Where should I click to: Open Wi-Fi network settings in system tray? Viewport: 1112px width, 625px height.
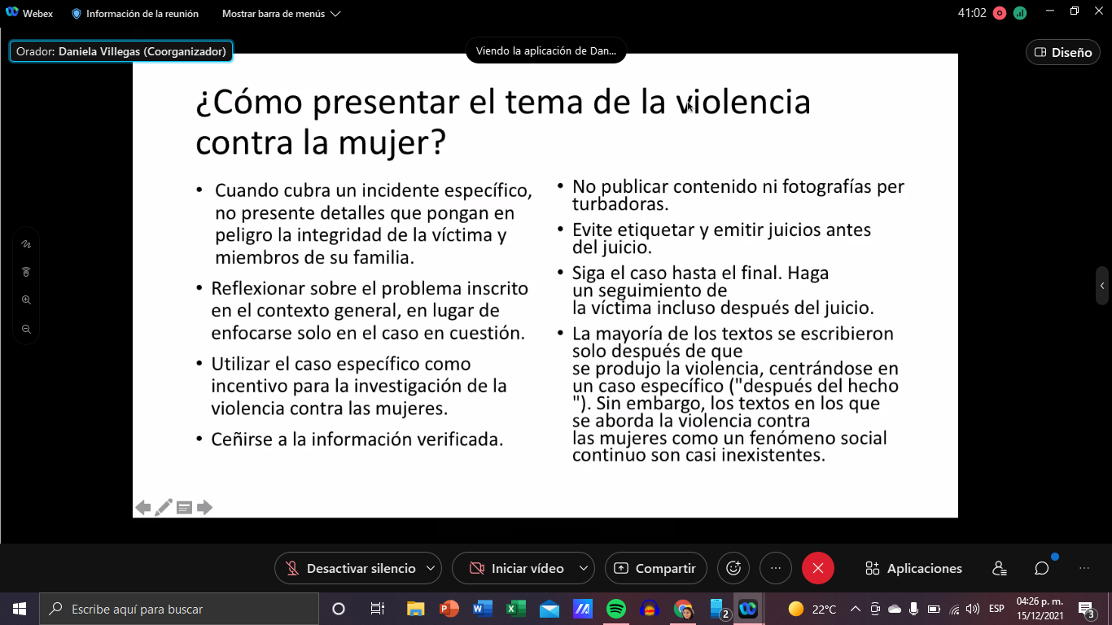pyautogui.click(x=954, y=609)
